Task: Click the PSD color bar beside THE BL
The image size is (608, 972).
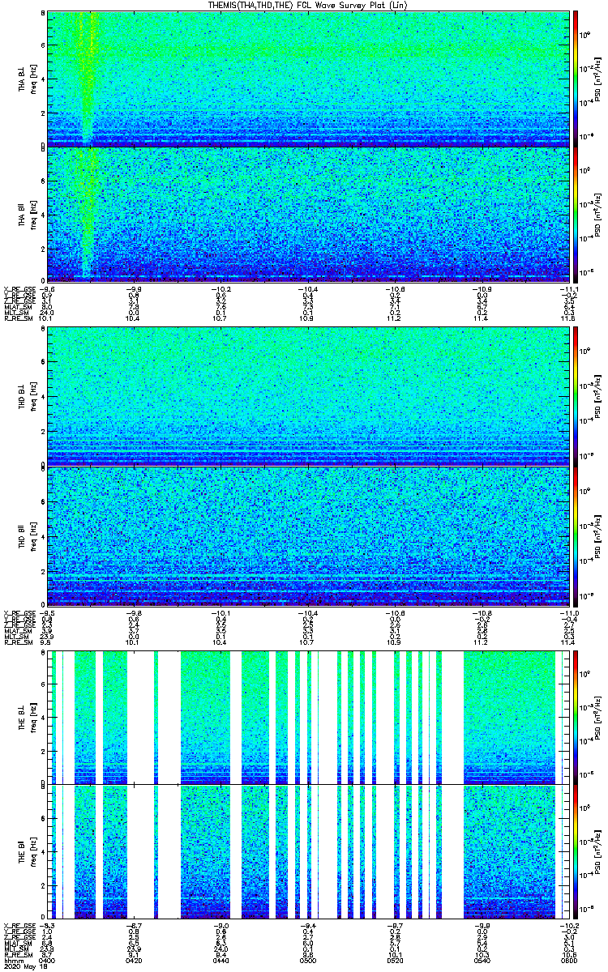Action: (576, 716)
